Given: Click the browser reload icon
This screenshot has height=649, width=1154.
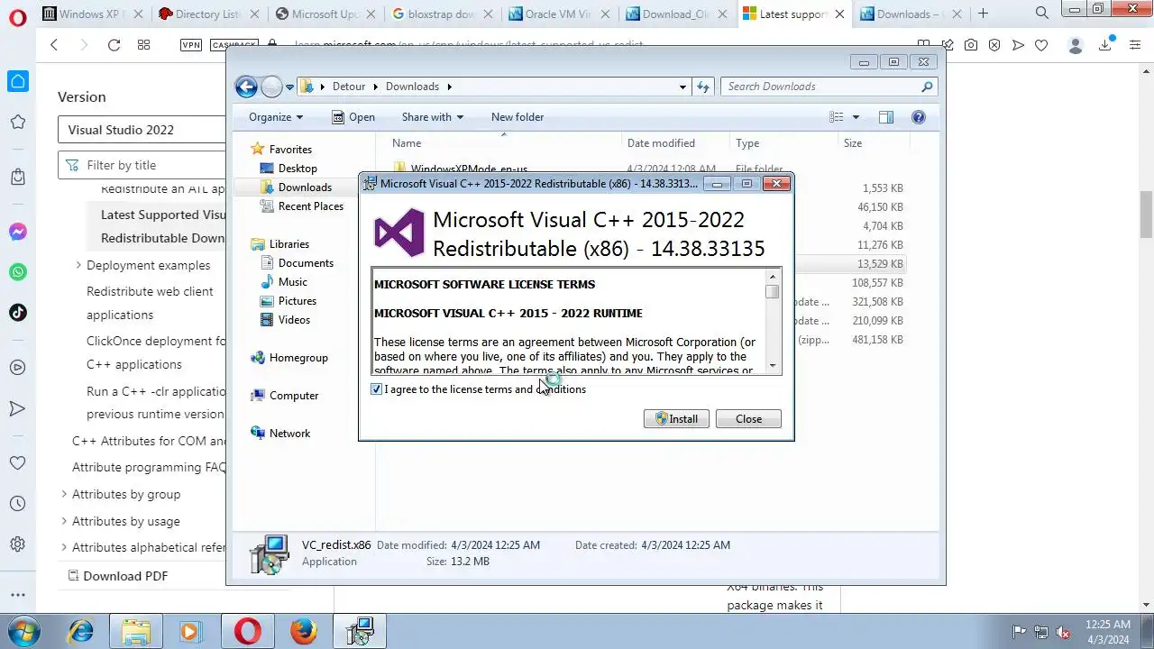Looking at the screenshot, I should pos(114,45).
